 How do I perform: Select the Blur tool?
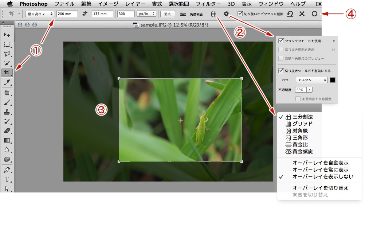[x=7, y=150]
